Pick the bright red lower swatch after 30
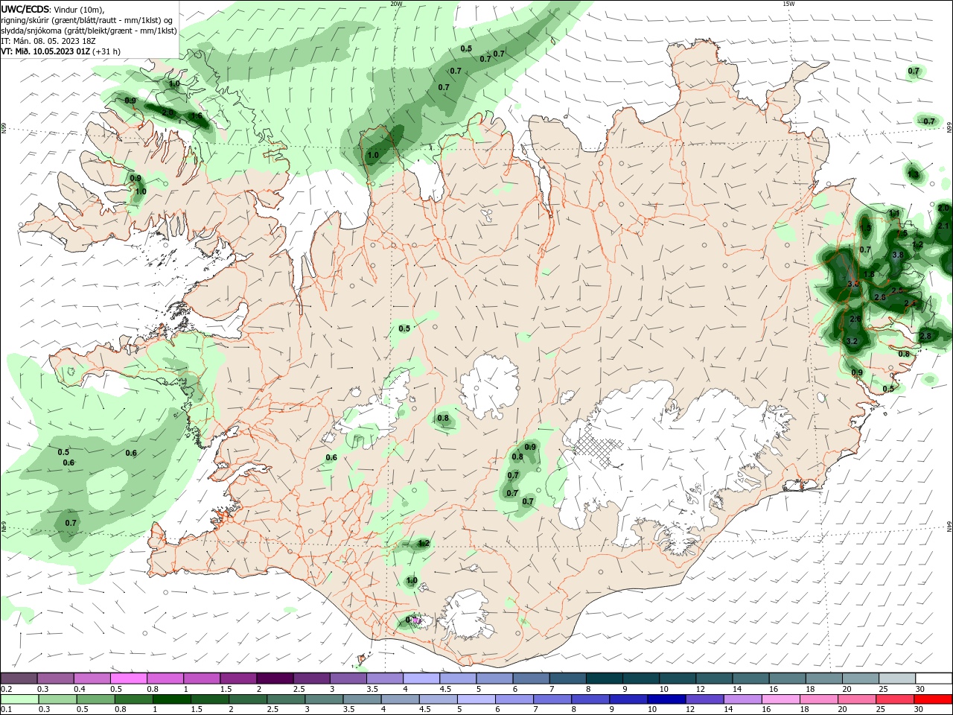The width and height of the screenshot is (953, 715). pyautogui.click(x=933, y=699)
